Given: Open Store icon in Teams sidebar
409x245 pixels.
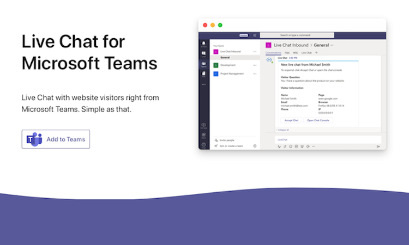Looking at the screenshot, I should (x=204, y=135).
